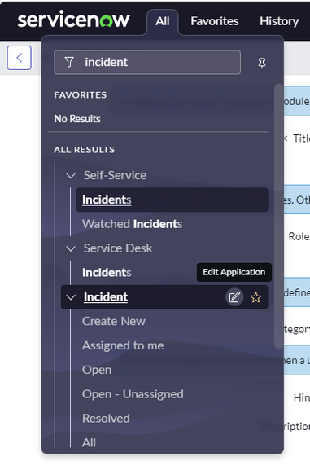Open Self-Service application label
310x474 pixels.
115,175
